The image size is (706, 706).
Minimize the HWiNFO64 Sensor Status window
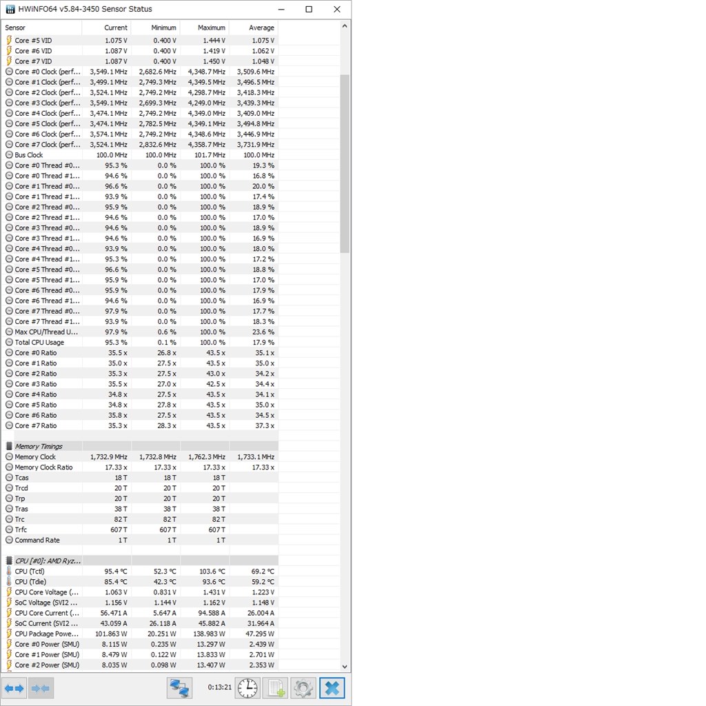click(281, 9)
